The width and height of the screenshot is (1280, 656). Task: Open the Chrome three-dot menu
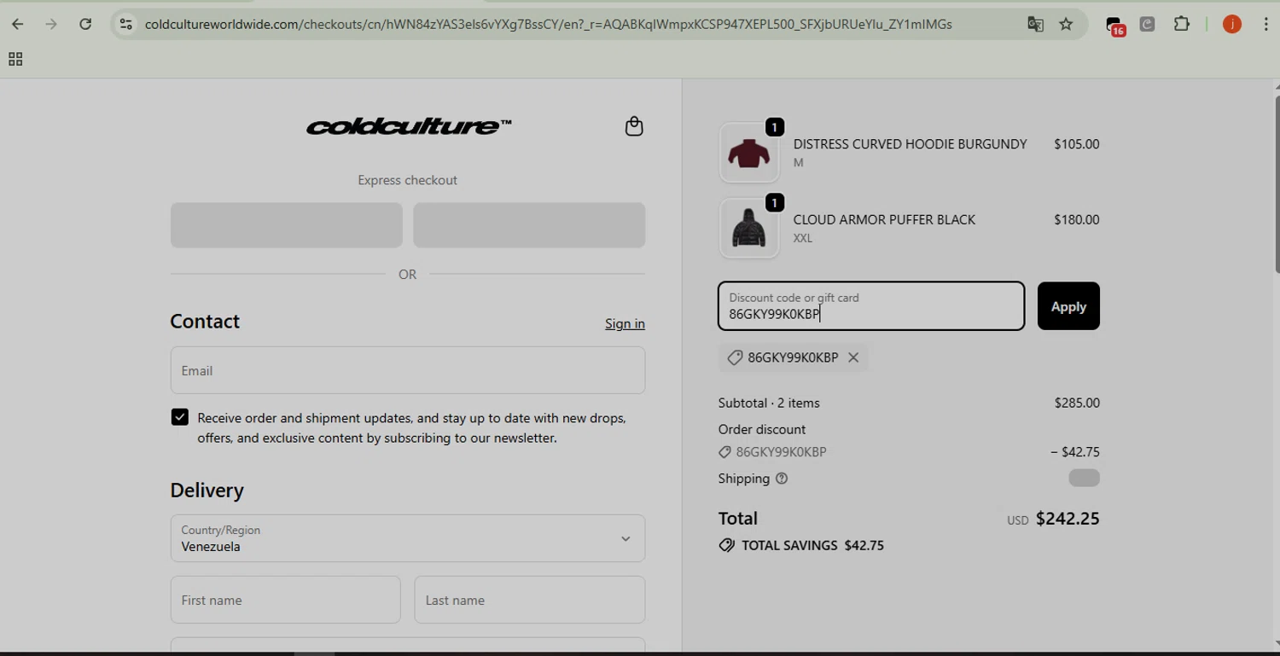pyautogui.click(x=1265, y=24)
